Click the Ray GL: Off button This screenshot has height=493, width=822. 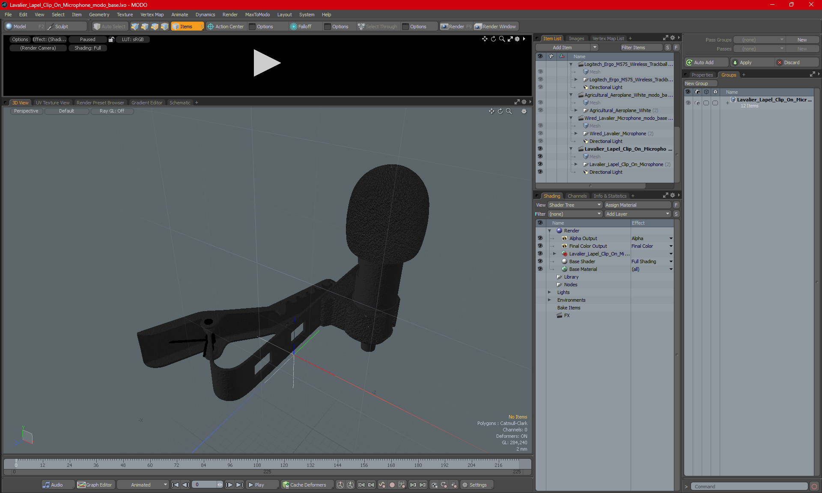point(112,111)
